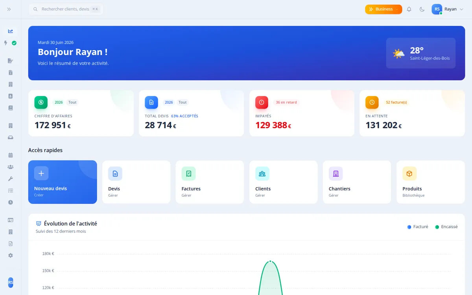Open the Clients quick access card
The width and height of the screenshot is (472, 295).
click(x=284, y=182)
